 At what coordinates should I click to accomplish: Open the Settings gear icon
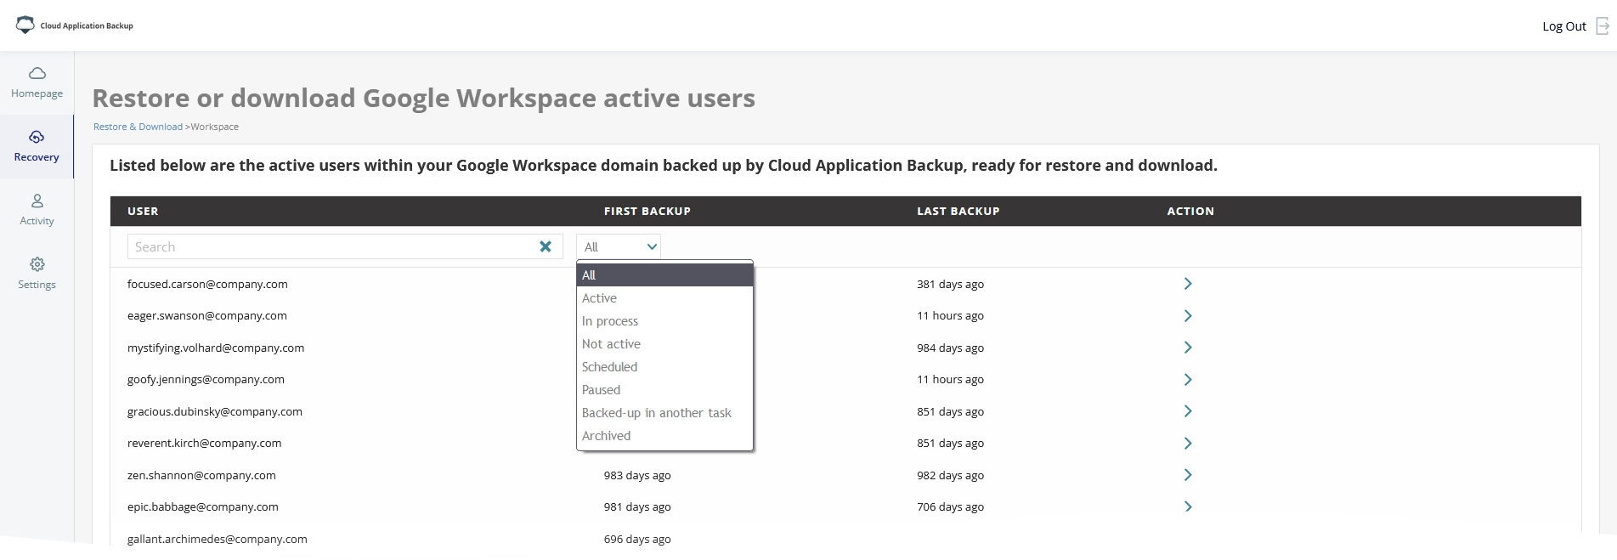[x=37, y=264]
